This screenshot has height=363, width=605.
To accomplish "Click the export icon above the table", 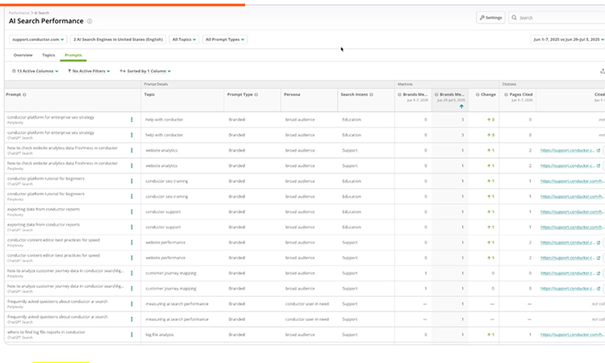I will [x=602, y=71].
